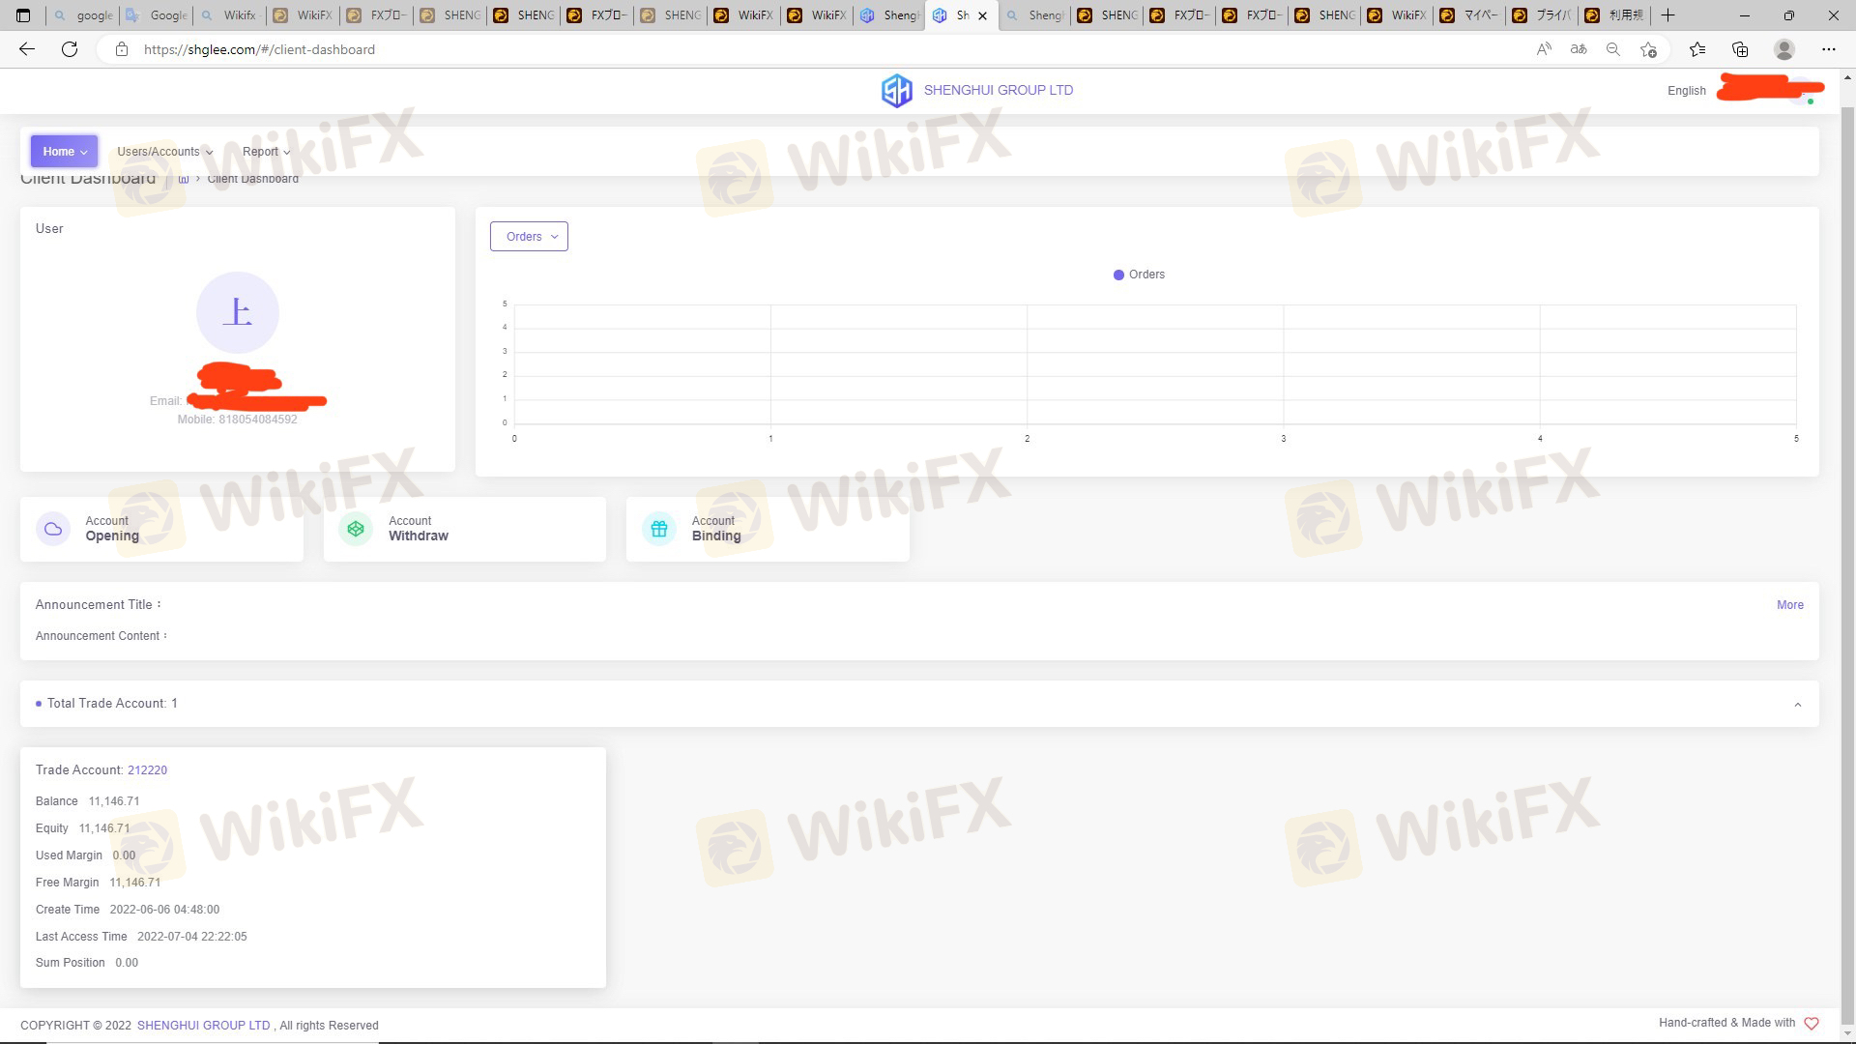This screenshot has width=1856, height=1044.
Task: Open browser favorites star icon
Action: [1696, 49]
